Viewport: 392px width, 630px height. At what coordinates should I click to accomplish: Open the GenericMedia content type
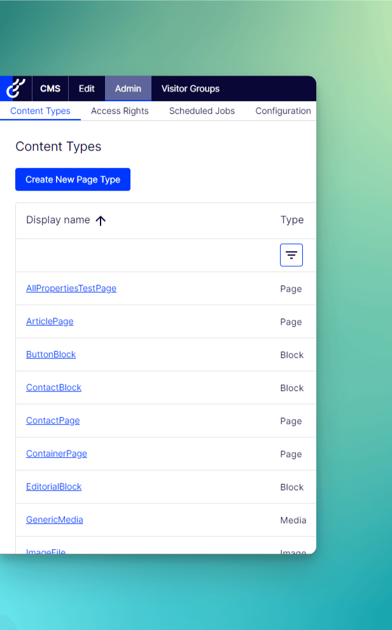pyautogui.click(x=55, y=519)
